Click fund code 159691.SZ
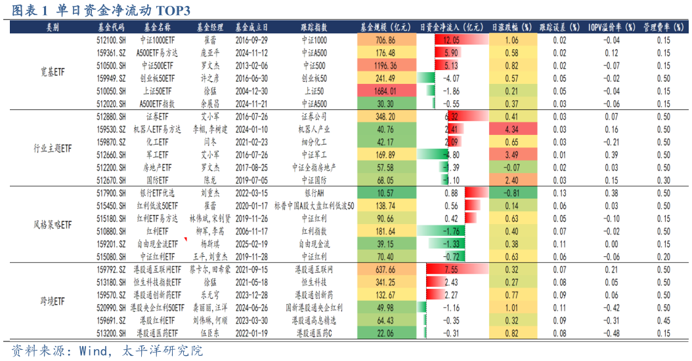692x361 pixels. pos(111,321)
